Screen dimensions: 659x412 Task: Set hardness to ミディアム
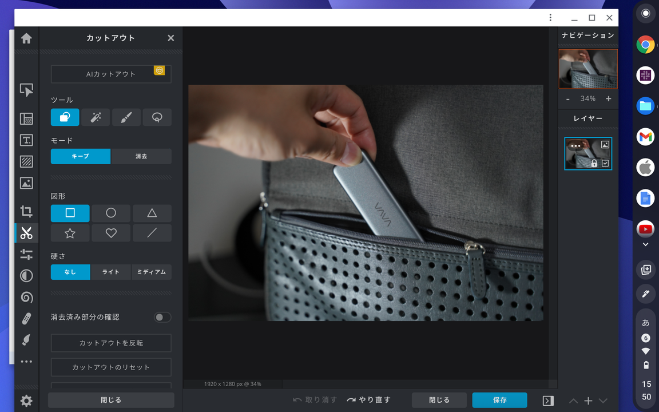pyautogui.click(x=151, y=272)
